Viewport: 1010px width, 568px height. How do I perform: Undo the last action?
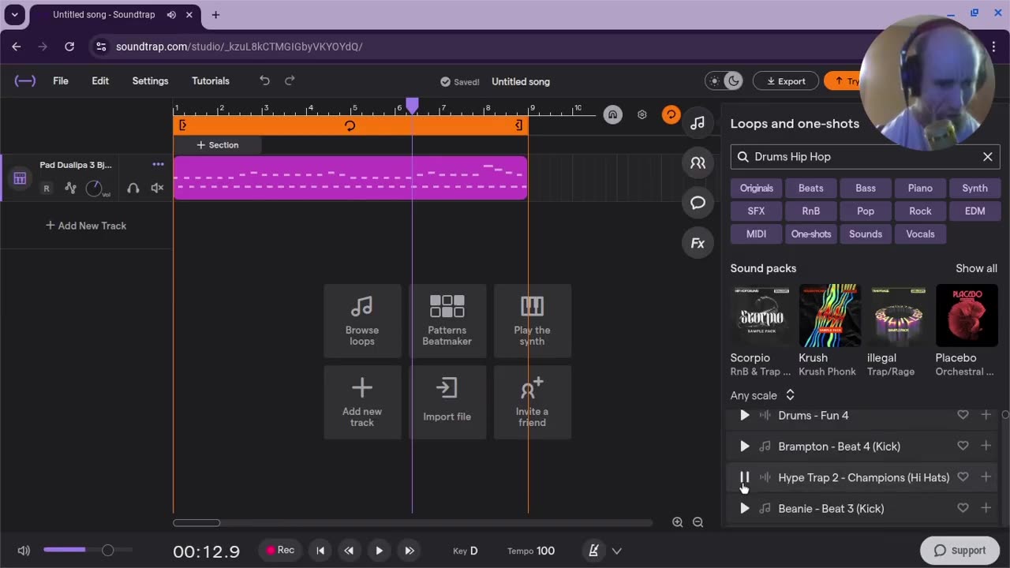tap(264, 80)
